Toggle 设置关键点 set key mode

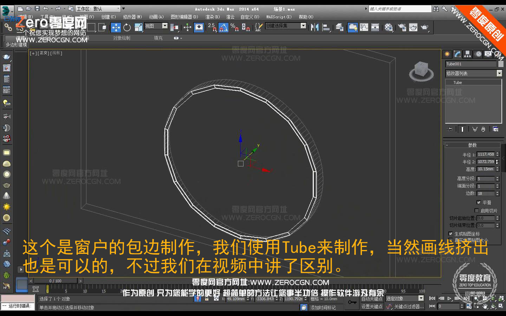[372, 307]
